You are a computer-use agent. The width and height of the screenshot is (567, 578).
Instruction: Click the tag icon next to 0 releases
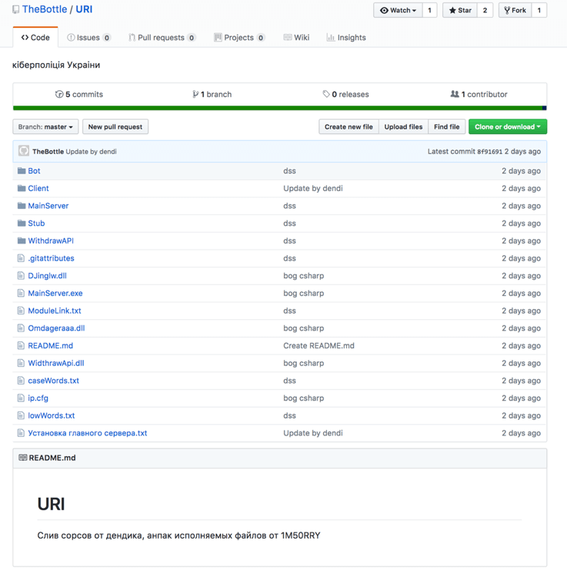point(326,94)
